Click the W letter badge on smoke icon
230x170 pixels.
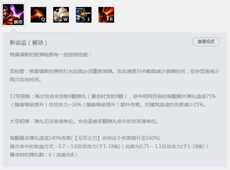click(x=65, y=19)
